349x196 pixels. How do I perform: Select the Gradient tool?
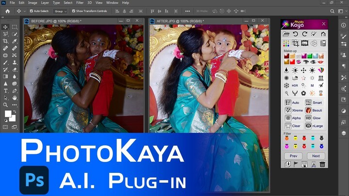[x=5, y=76]
